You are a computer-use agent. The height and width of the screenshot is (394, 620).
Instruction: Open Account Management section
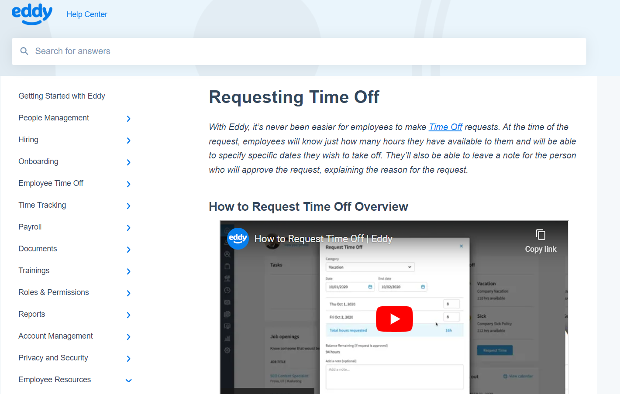click(x=55, y=336)
